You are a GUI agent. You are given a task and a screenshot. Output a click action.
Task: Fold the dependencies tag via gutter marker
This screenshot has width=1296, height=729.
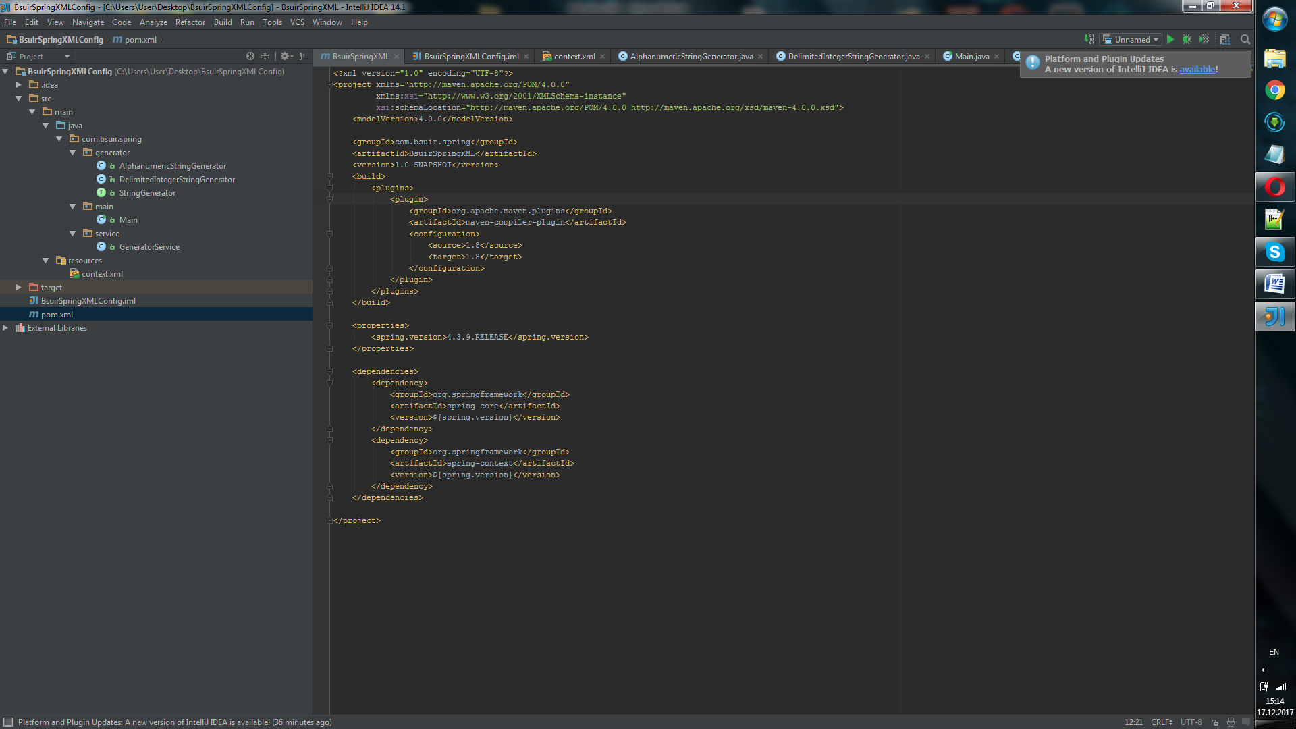click(x=330, y=372)
